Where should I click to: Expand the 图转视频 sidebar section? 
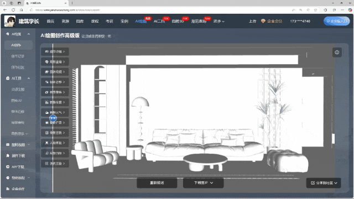pyautogui.click(x=29, y=145)
